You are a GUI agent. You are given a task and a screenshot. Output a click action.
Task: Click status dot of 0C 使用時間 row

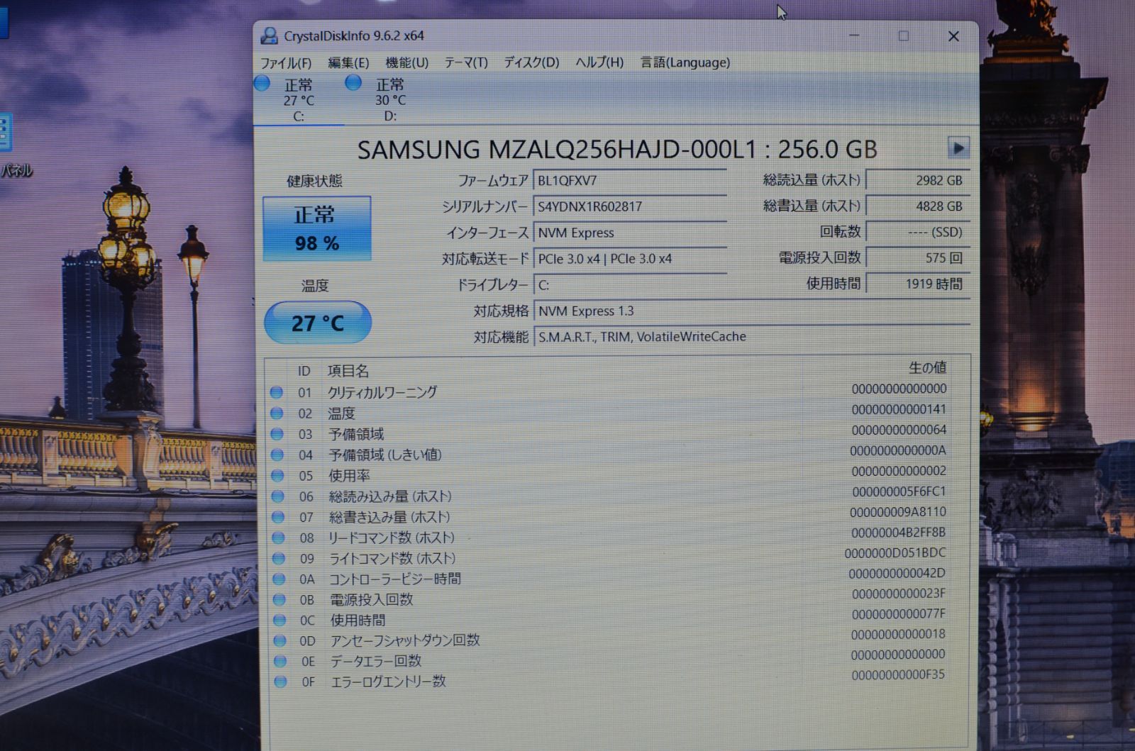click(x=279, y=620)
